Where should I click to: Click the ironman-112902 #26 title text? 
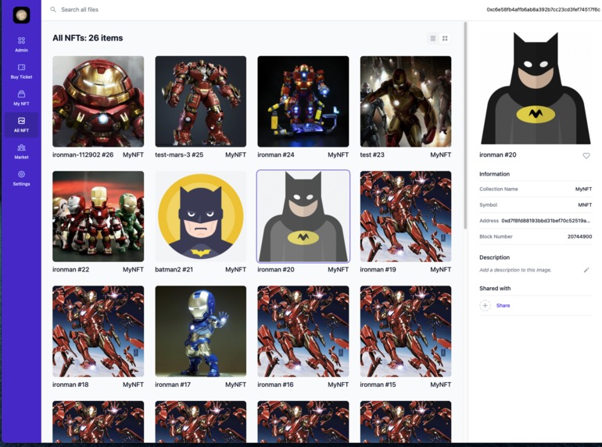[x=83, y=154]
